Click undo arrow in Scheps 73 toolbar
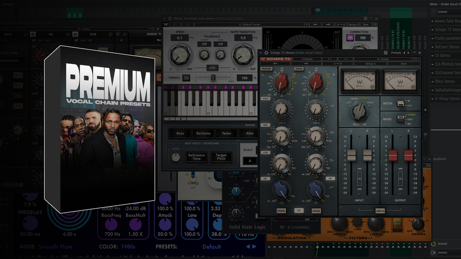The width and height of the screenshot is (461, 259). tap(329, 59)
